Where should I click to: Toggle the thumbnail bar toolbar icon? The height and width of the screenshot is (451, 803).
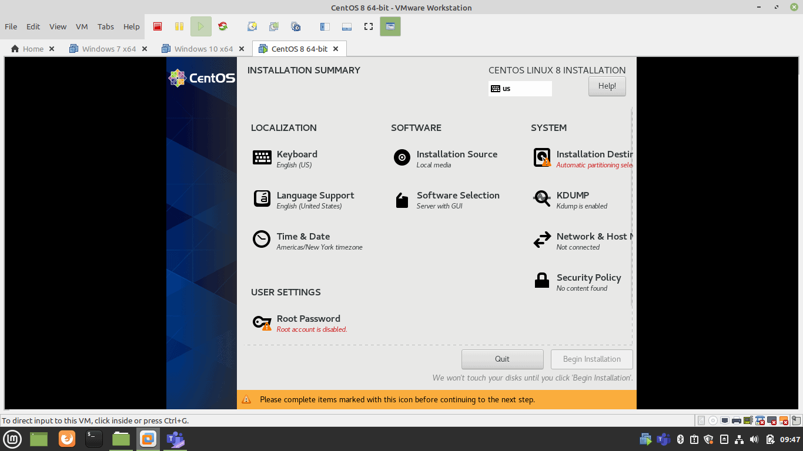pos(347,26)
